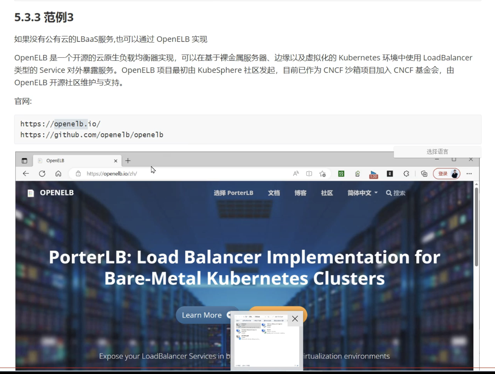This screenshot has height=374, width=495.
Task: Close the small popup thumbnail window
Action: point(295,319)
